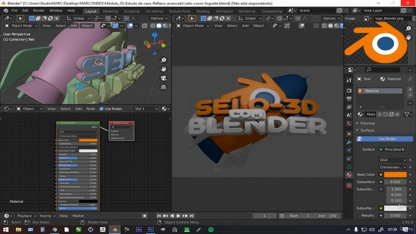Open the Texture properties checker tab
This screenshot has height=234, width=416.
[x=349, y=185]
